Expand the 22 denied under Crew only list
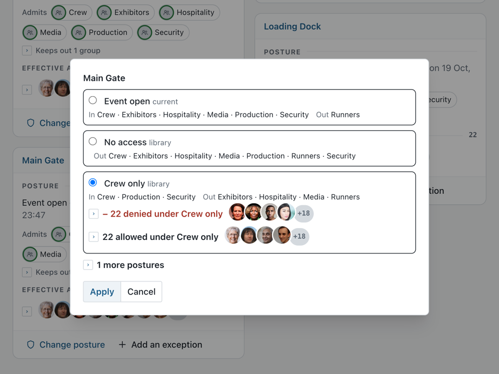 point(94,213)
